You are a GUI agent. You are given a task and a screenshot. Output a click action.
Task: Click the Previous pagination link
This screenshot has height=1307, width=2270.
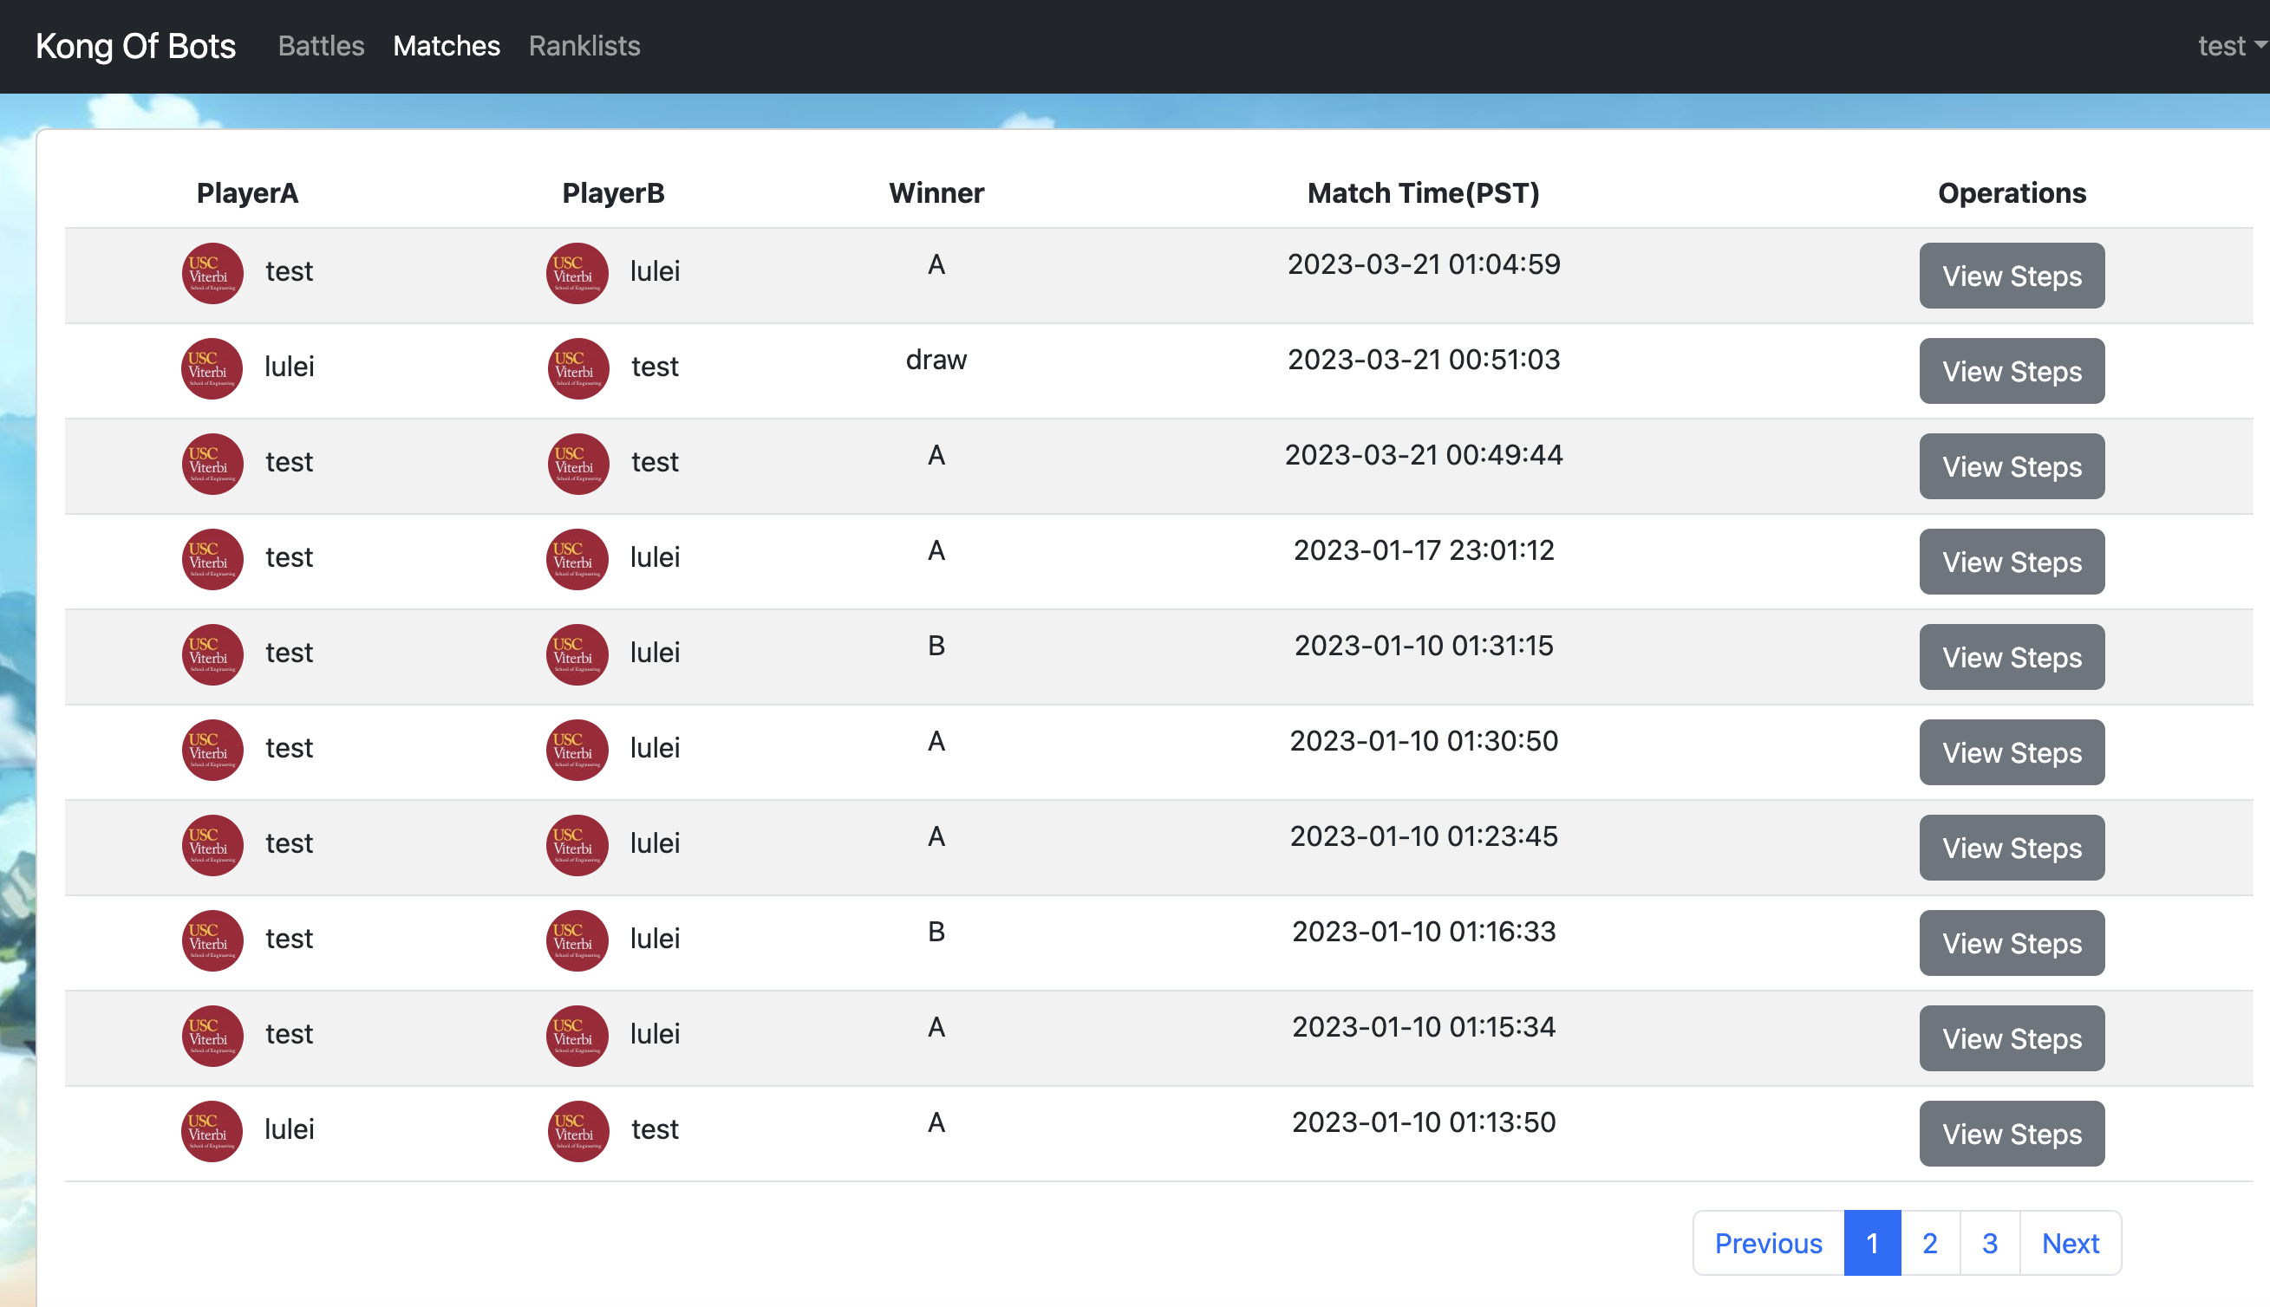[1767, 1243]
